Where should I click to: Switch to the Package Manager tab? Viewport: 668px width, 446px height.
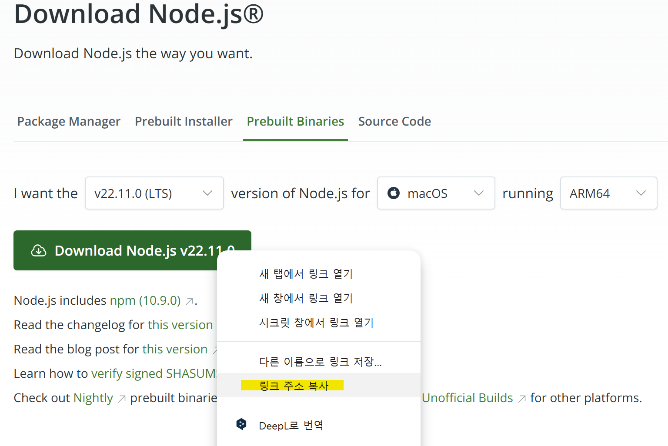tap(69, 121)
